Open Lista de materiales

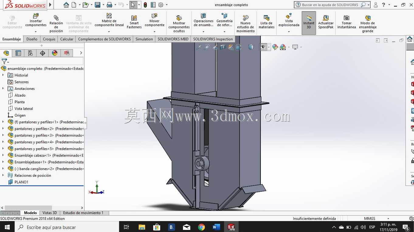tap(267, 22)
